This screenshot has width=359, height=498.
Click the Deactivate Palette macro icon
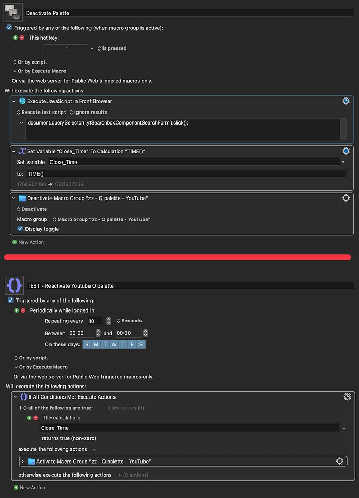tap(13, 12)
